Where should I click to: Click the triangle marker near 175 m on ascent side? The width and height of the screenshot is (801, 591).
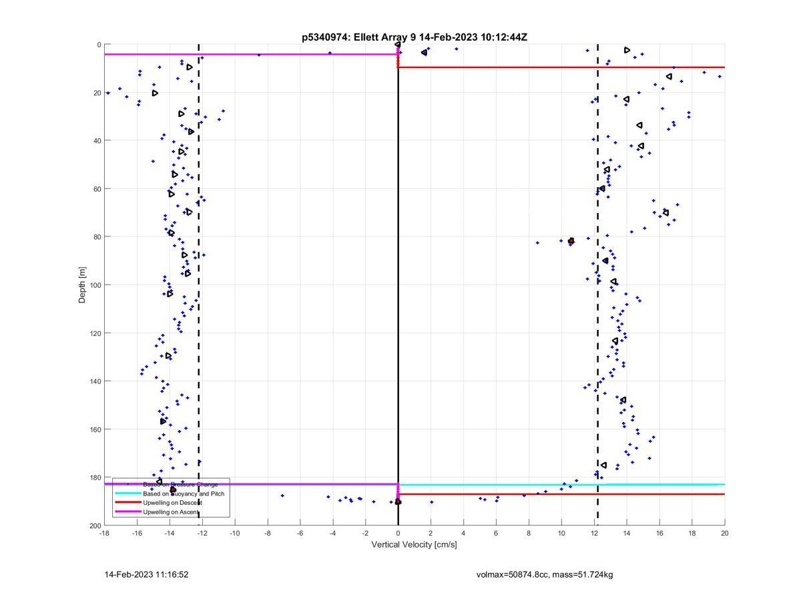coord(603,465)
